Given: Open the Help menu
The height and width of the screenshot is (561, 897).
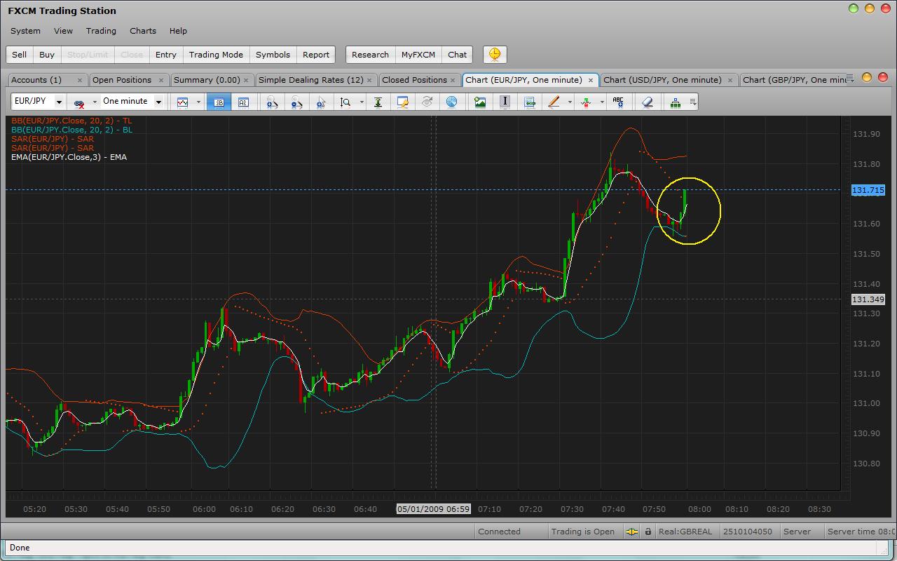Looking at the screenshot, I should 178,31.
